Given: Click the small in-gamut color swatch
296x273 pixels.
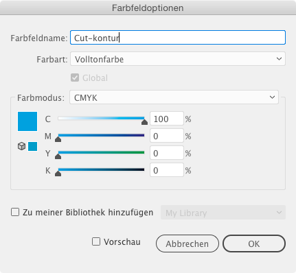Looking at the screenshot, I should (32, 146).
